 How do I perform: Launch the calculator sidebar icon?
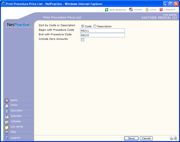coord(7,111)
